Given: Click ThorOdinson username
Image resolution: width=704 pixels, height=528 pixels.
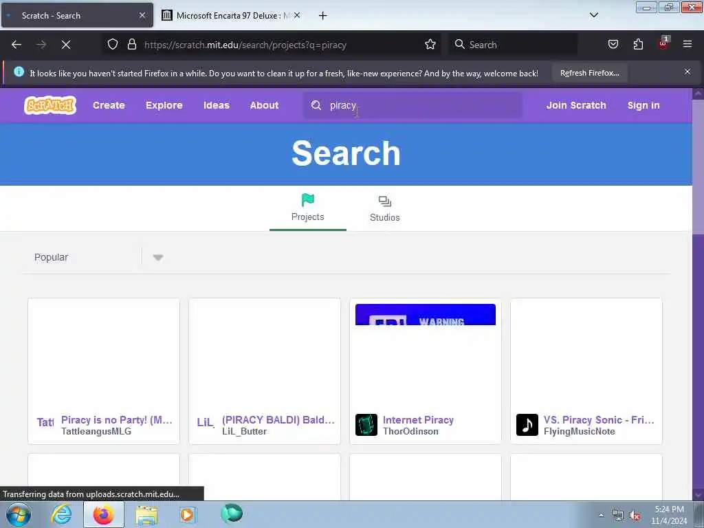Looking at the screenshot, I should [x=410, y=432].
